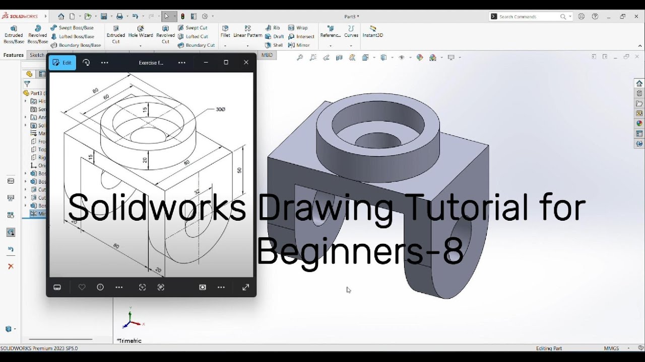This screenshot has height=362, width=645.
Task: Click the Print icon
Action: (119, 16)
